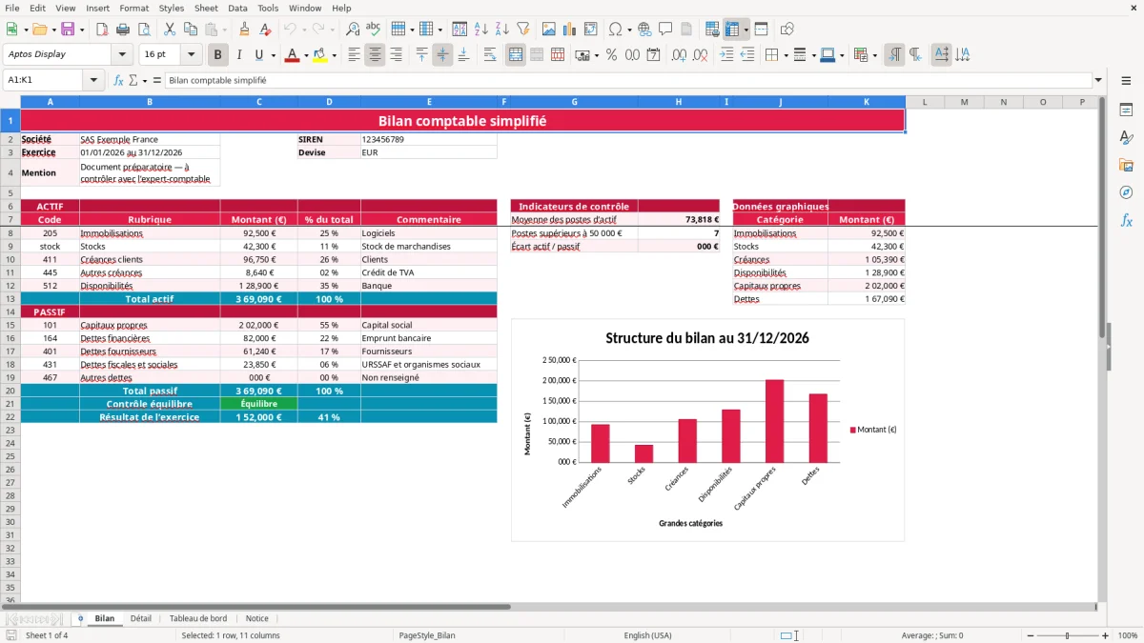Click the zoom slider handle
Image resolution: width=1144 pixels, height=643 pixels.
coord(1068,635)
